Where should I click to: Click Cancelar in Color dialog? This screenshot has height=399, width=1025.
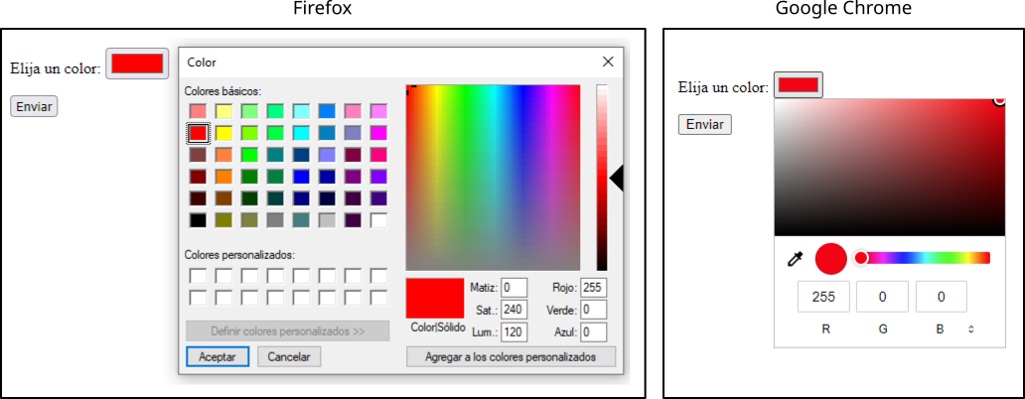(x=289, y=356)
